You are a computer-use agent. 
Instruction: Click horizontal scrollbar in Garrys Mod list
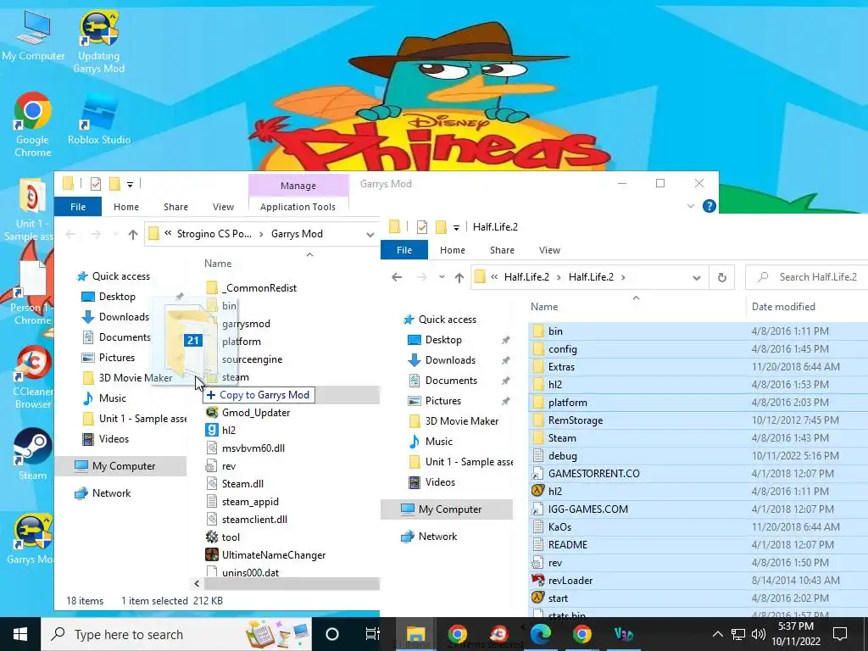292,583
